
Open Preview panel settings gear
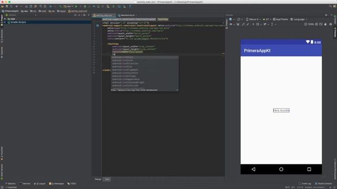point(326,15)
